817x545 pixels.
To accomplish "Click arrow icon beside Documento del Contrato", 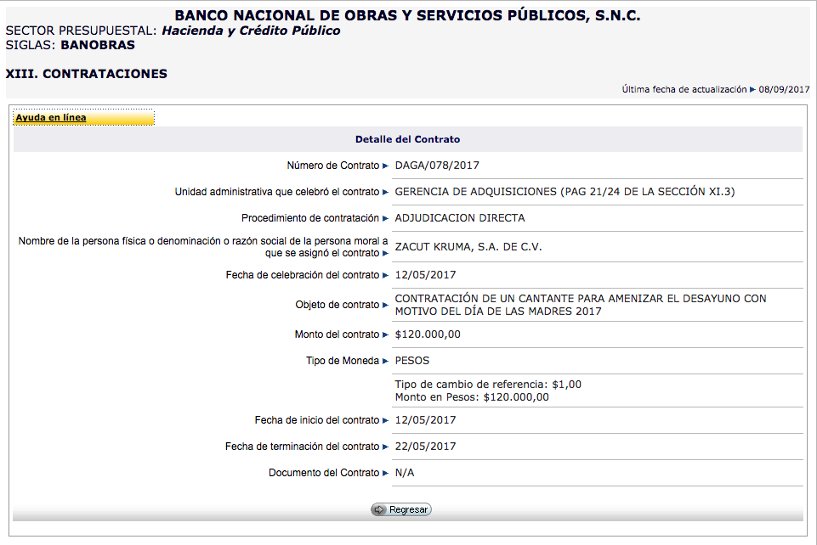I will click(x=385, y=473).
